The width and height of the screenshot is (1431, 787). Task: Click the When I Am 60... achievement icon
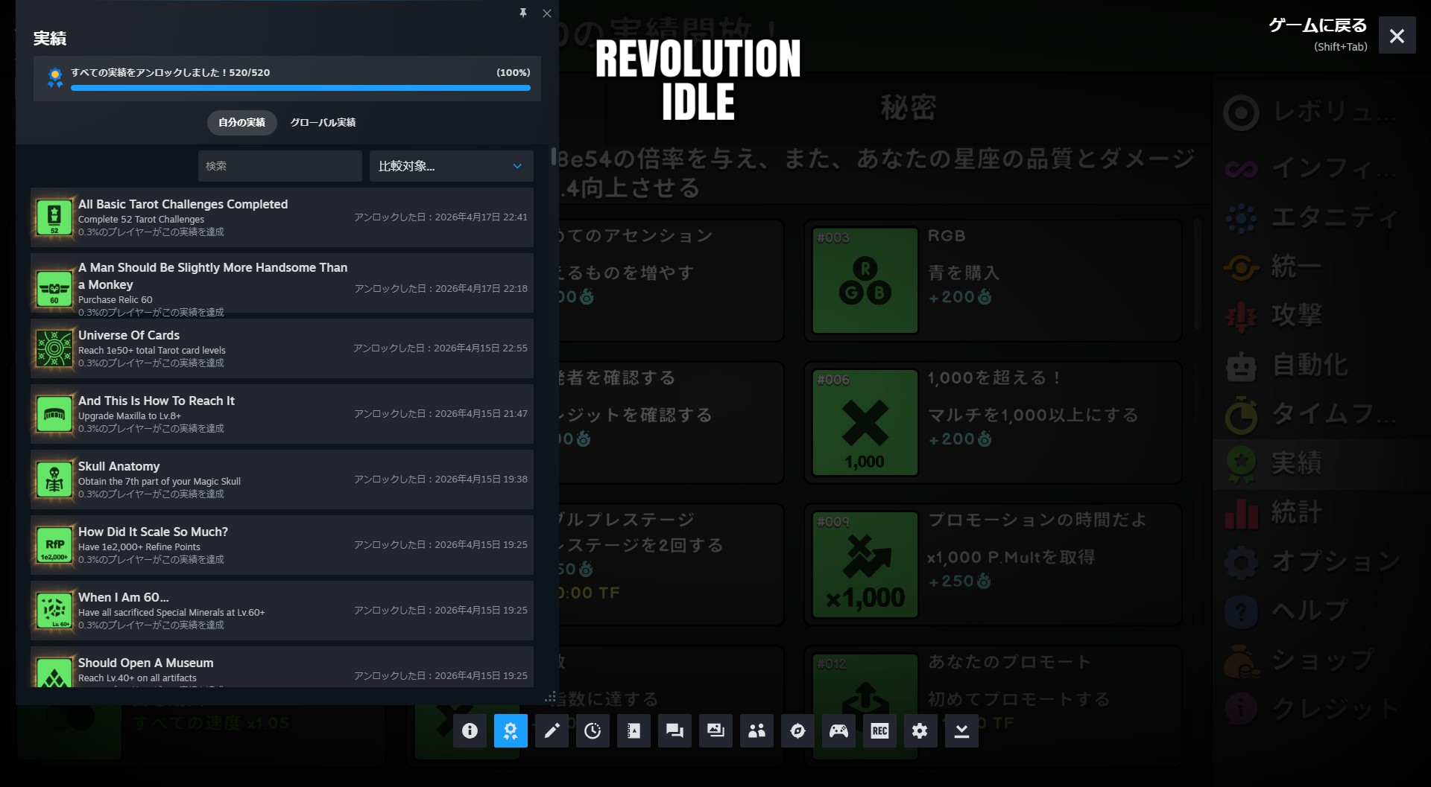(x=54, y=611)
